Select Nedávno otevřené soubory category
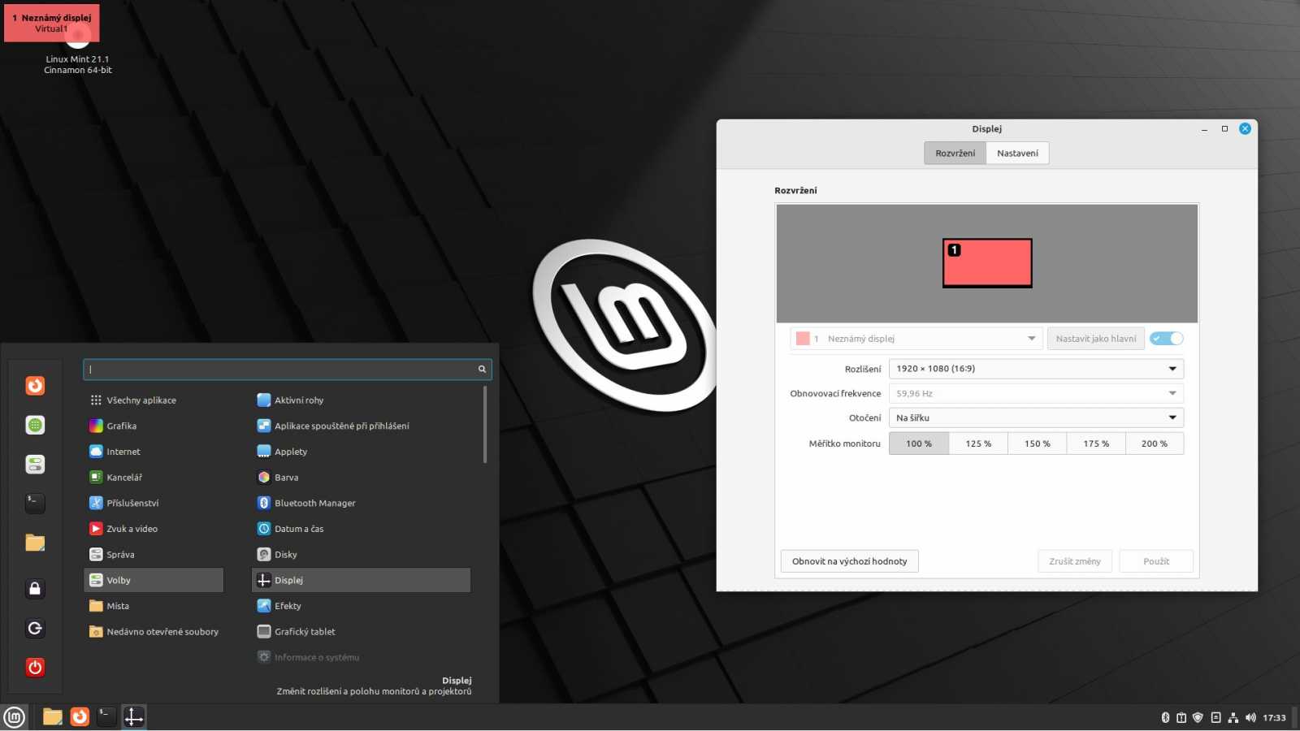 (154, 632)
